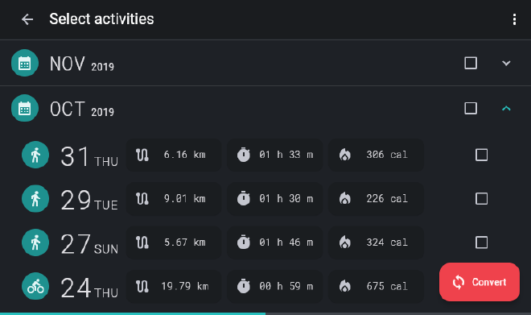The image size is (531, 315).
Task: Click the flame calories icon for 306 cal
Action: [x=344, y=155]
